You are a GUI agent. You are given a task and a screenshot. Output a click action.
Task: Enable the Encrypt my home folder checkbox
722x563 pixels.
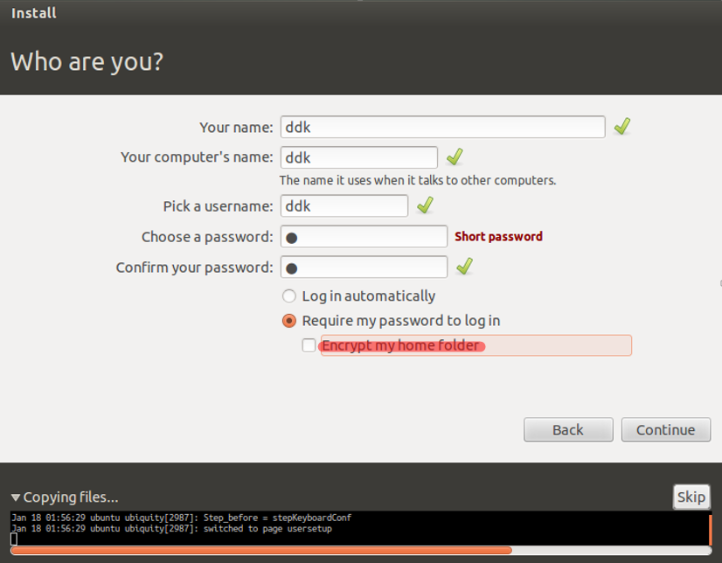pos(309,345)
